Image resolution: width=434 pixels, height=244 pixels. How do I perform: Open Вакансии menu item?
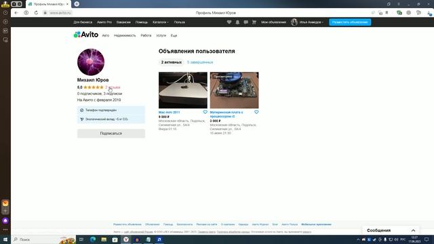[x=123, y=22]
